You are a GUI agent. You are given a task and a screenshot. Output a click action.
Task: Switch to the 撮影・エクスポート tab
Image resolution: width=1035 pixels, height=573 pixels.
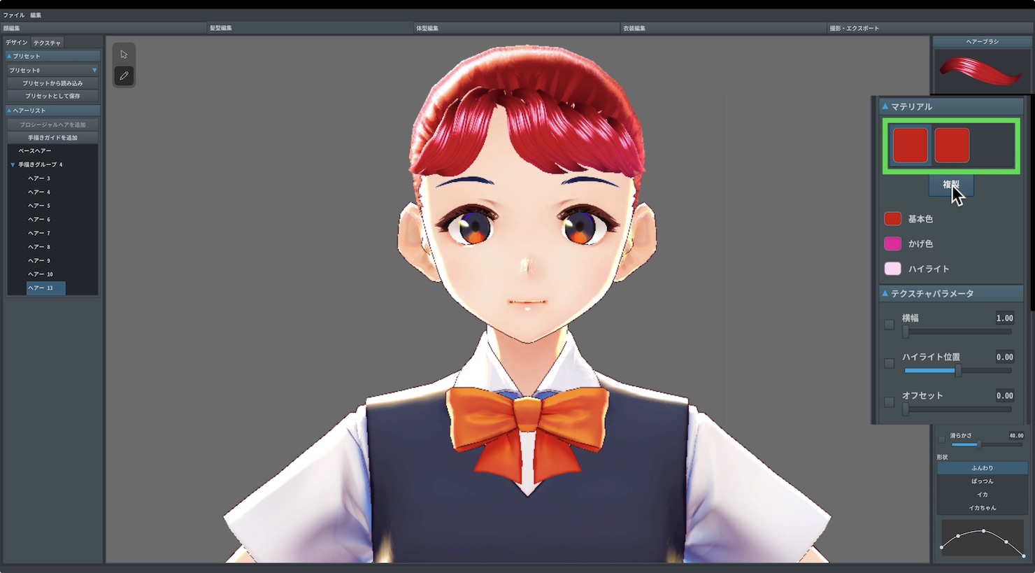pyautogui.click(x=930, y=28)
